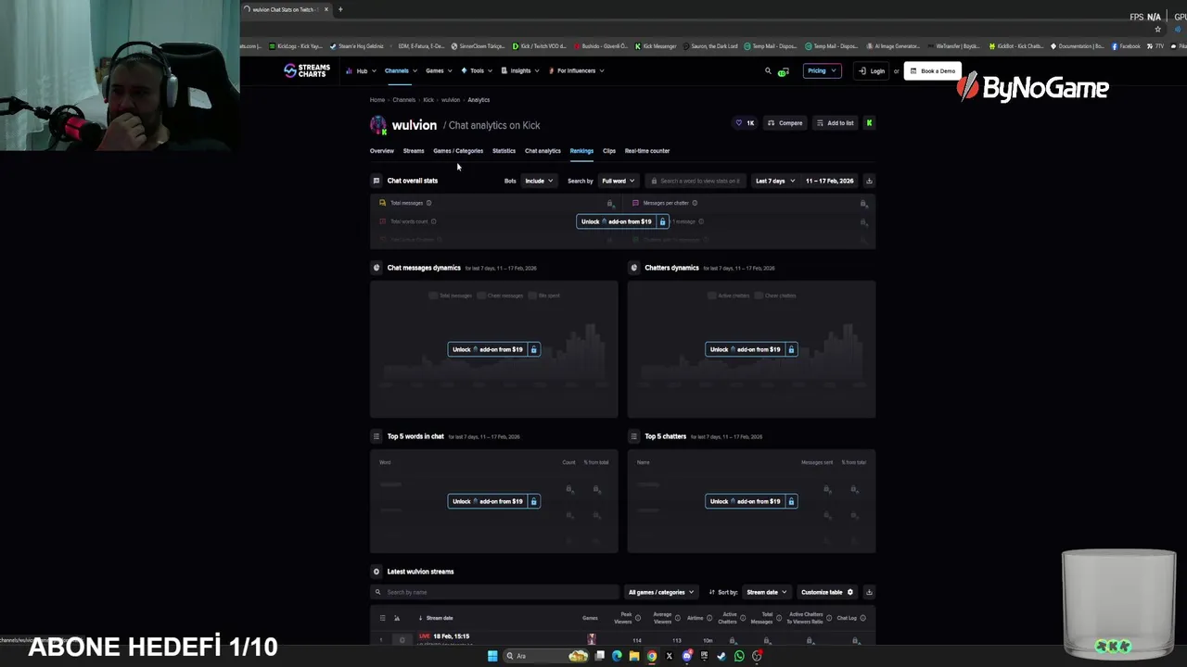This screenshot has height=667, width=1187.
Task: Switch to the Chat analytics tab
Action: (x=542, y=151)
